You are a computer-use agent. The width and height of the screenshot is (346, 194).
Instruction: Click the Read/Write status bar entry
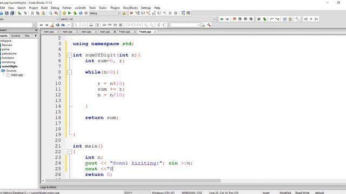(x=302, y=193)
